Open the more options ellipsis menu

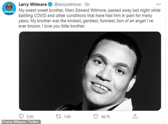(x=159, y=4)
